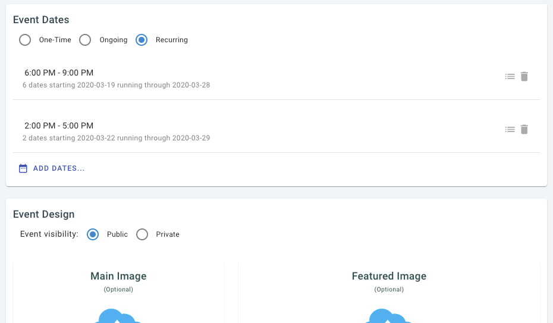The image size is (553, 323).
Task: Set event visibility to Private
Action: [x=142, y=234]
